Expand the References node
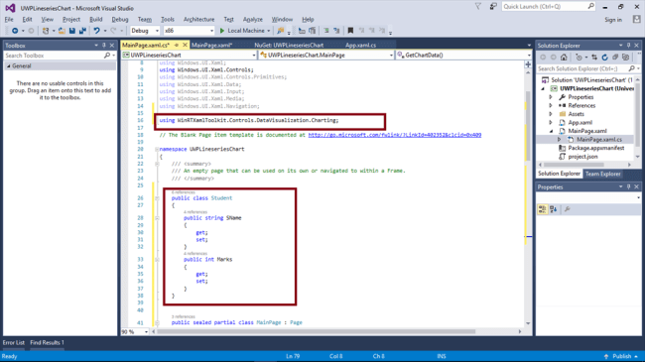This screenshot has height=362, width=645. pyautogui.click(x=551, y=106)
